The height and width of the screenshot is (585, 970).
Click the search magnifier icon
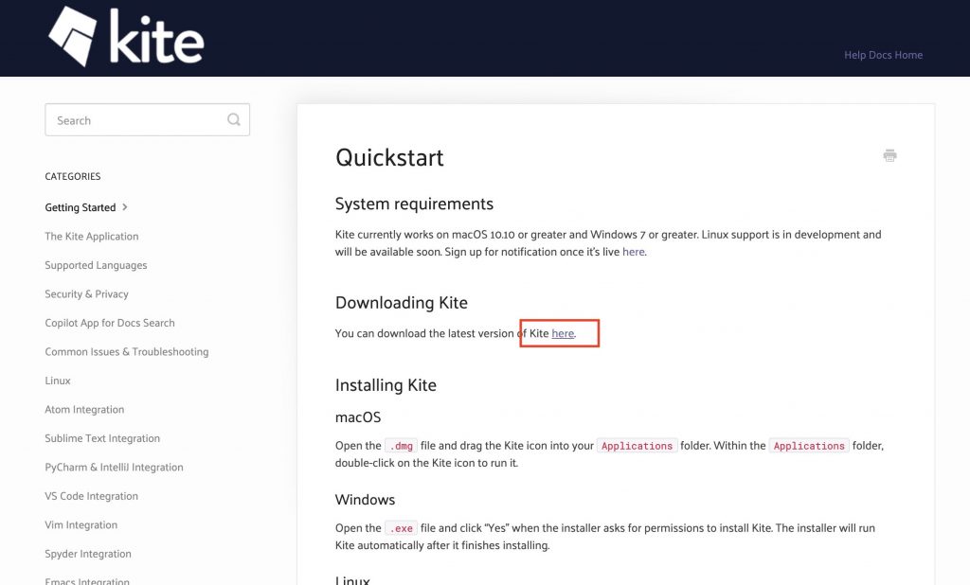point(234,119)
